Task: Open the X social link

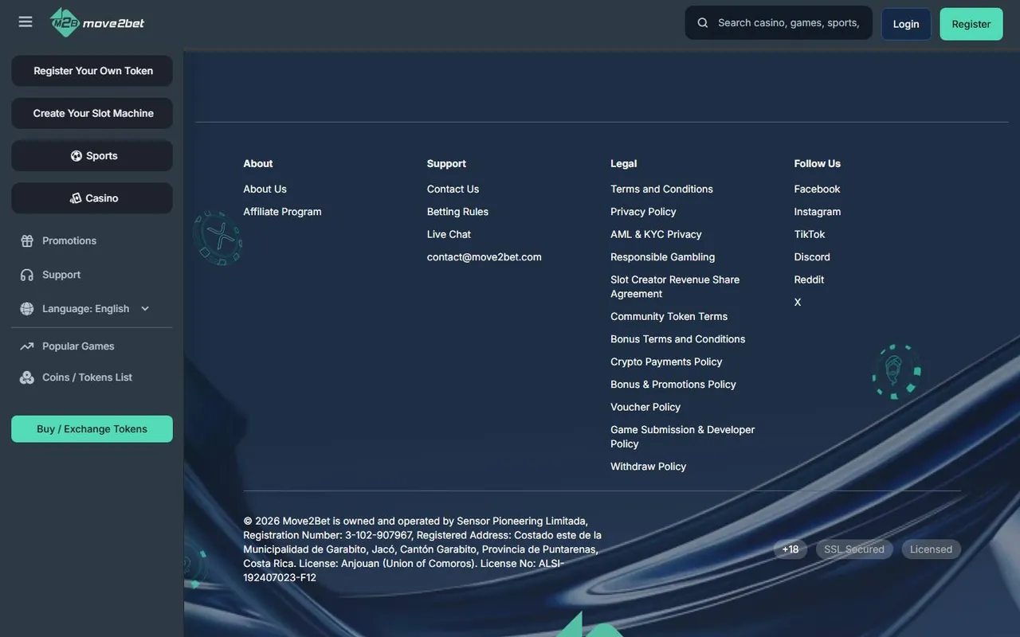Action: tap(798, 303)
